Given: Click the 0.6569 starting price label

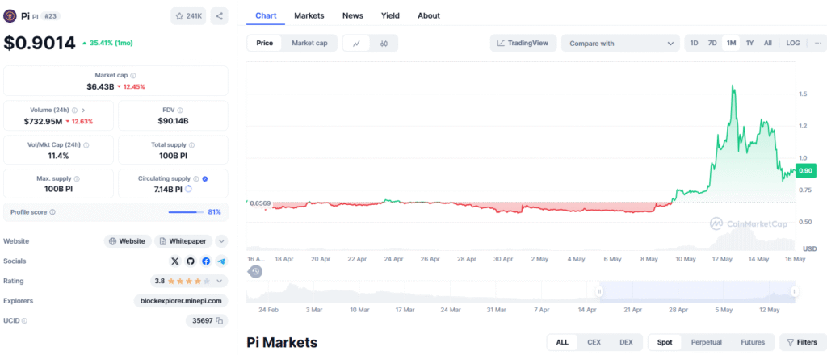Looking at the screenshot, I should pyautogui.click(x=260, y=203).
